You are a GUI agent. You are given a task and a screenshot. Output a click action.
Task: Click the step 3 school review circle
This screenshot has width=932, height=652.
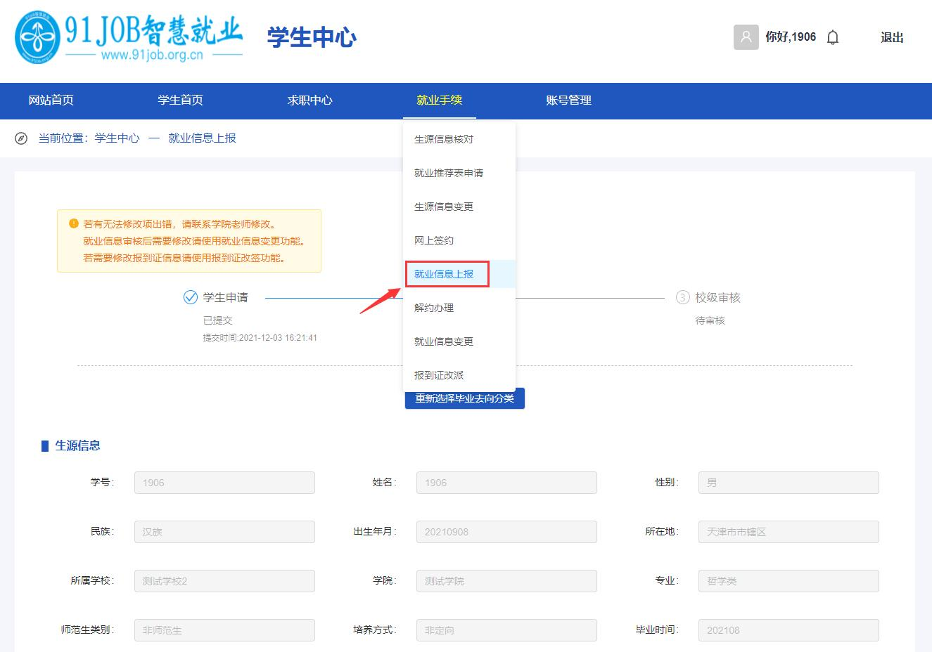(x=682, y=297)
